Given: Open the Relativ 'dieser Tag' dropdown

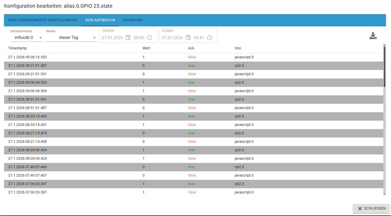Looking at the screenshot, I should [72, 37].
